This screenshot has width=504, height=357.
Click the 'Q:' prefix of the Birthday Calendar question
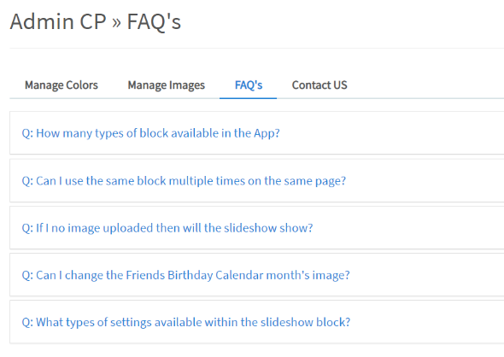[x=27, y=275]
